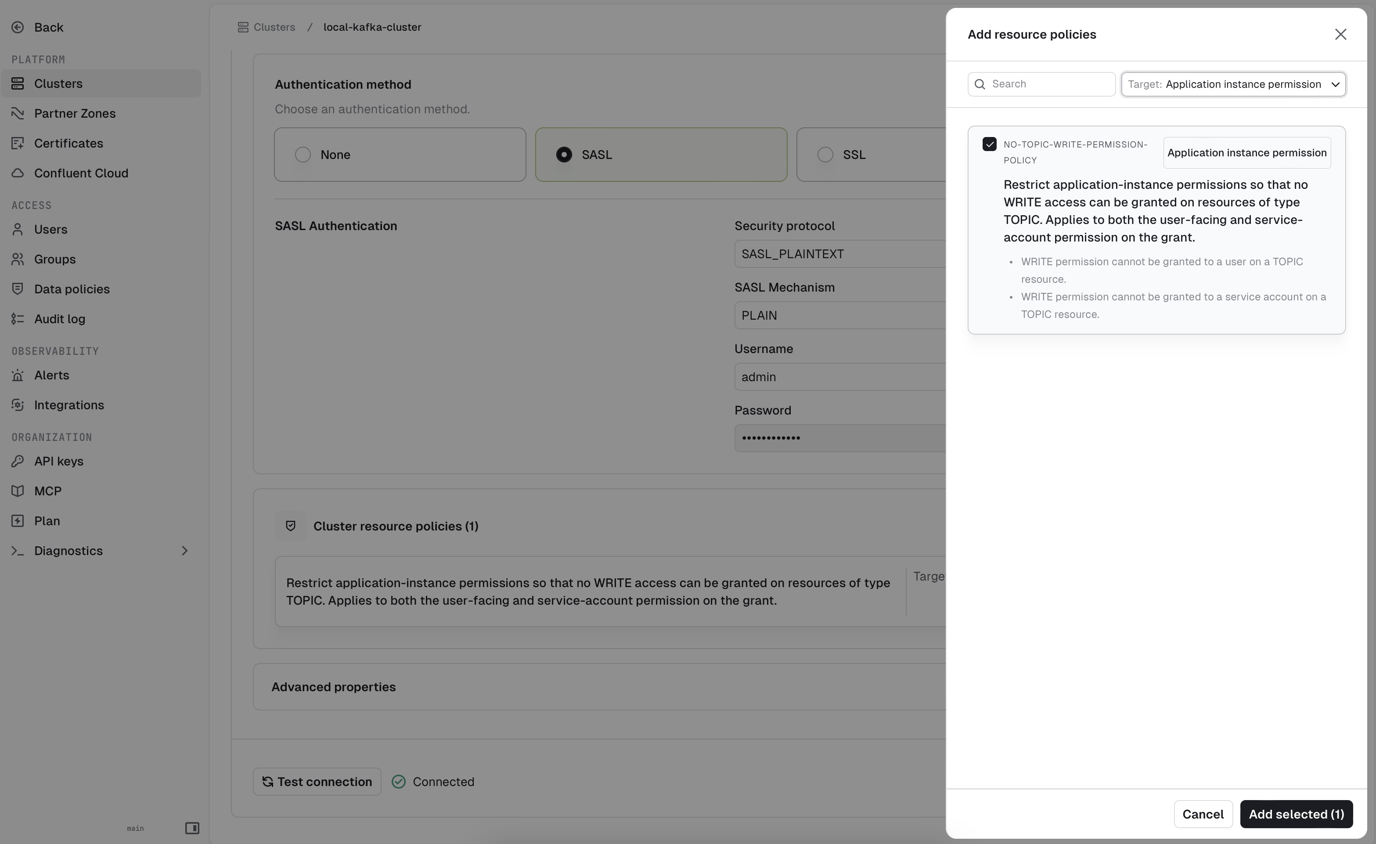Click the Back link

point(49,27)
